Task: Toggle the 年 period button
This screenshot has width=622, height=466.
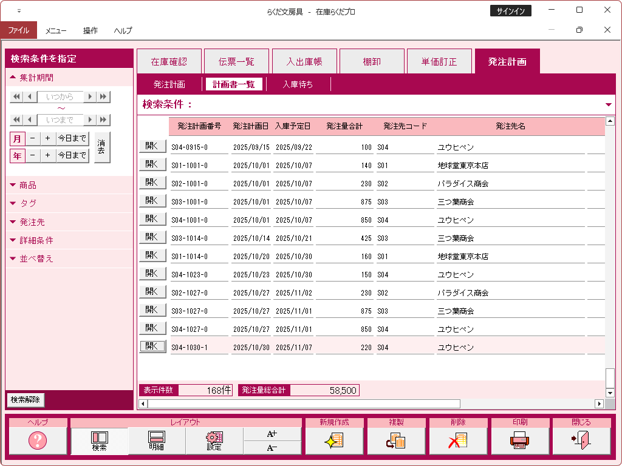Action: pyautogui.click(x=17, y=156)
